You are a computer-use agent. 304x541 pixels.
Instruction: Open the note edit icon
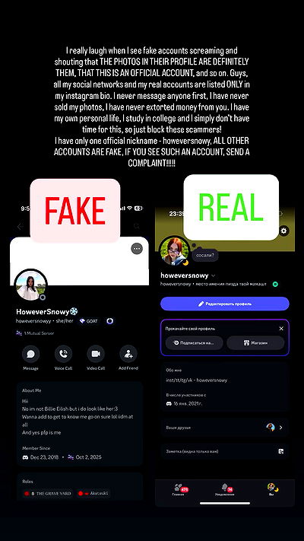(281, 451)
